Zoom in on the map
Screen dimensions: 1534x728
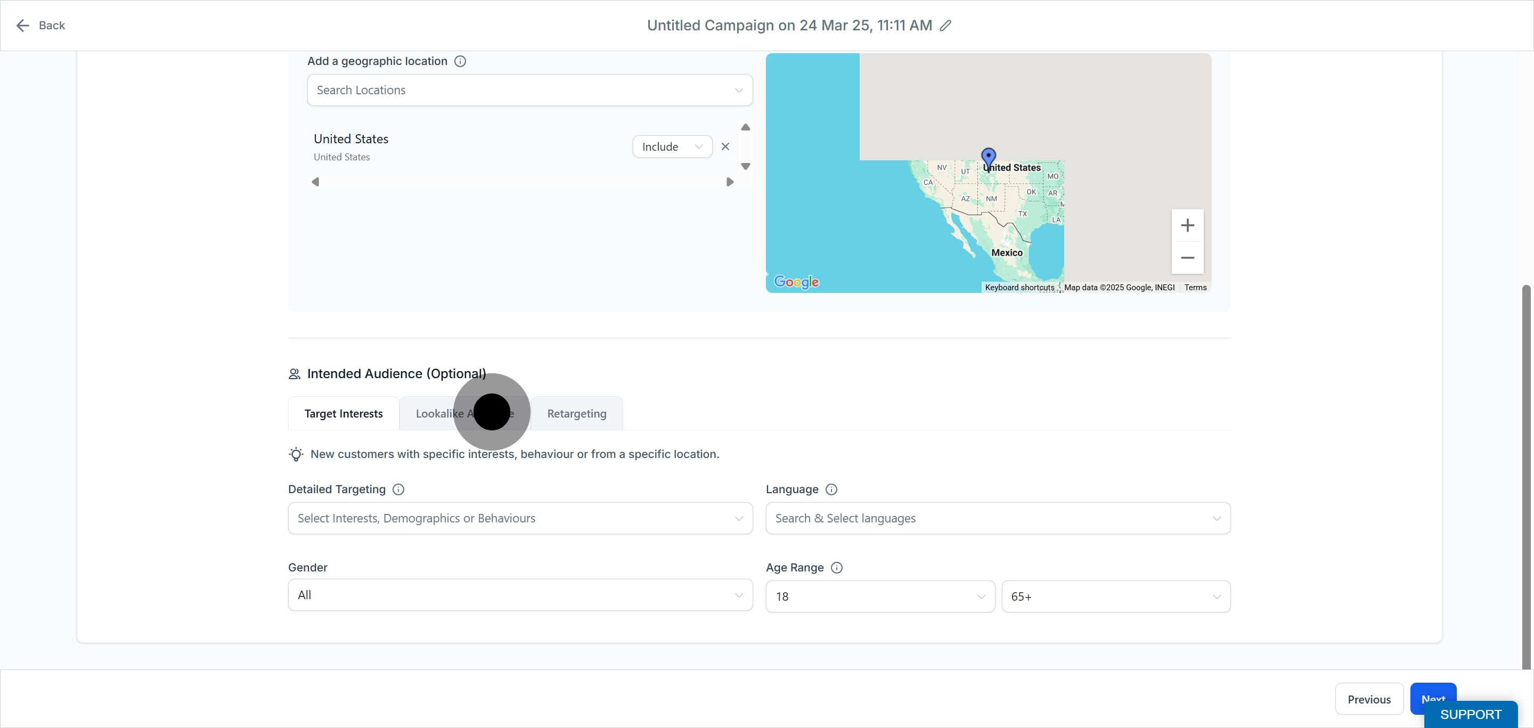1187,225
